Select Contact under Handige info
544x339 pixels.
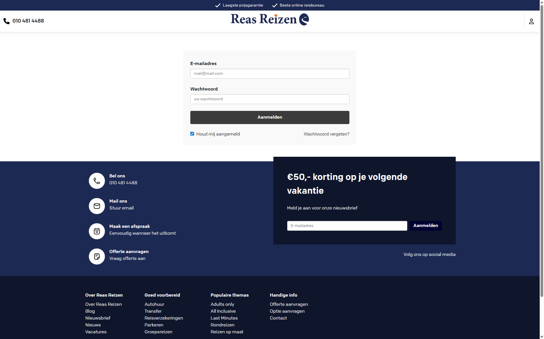pyautogui.click(x=278, y=318)
